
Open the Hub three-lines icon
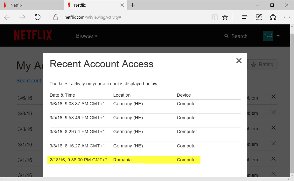245,17
